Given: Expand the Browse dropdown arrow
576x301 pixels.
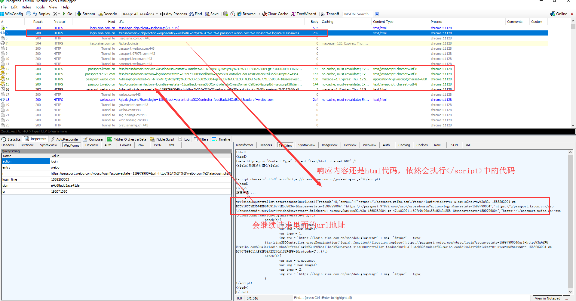Looking at the screenshot, I should [x=259, y=14].
